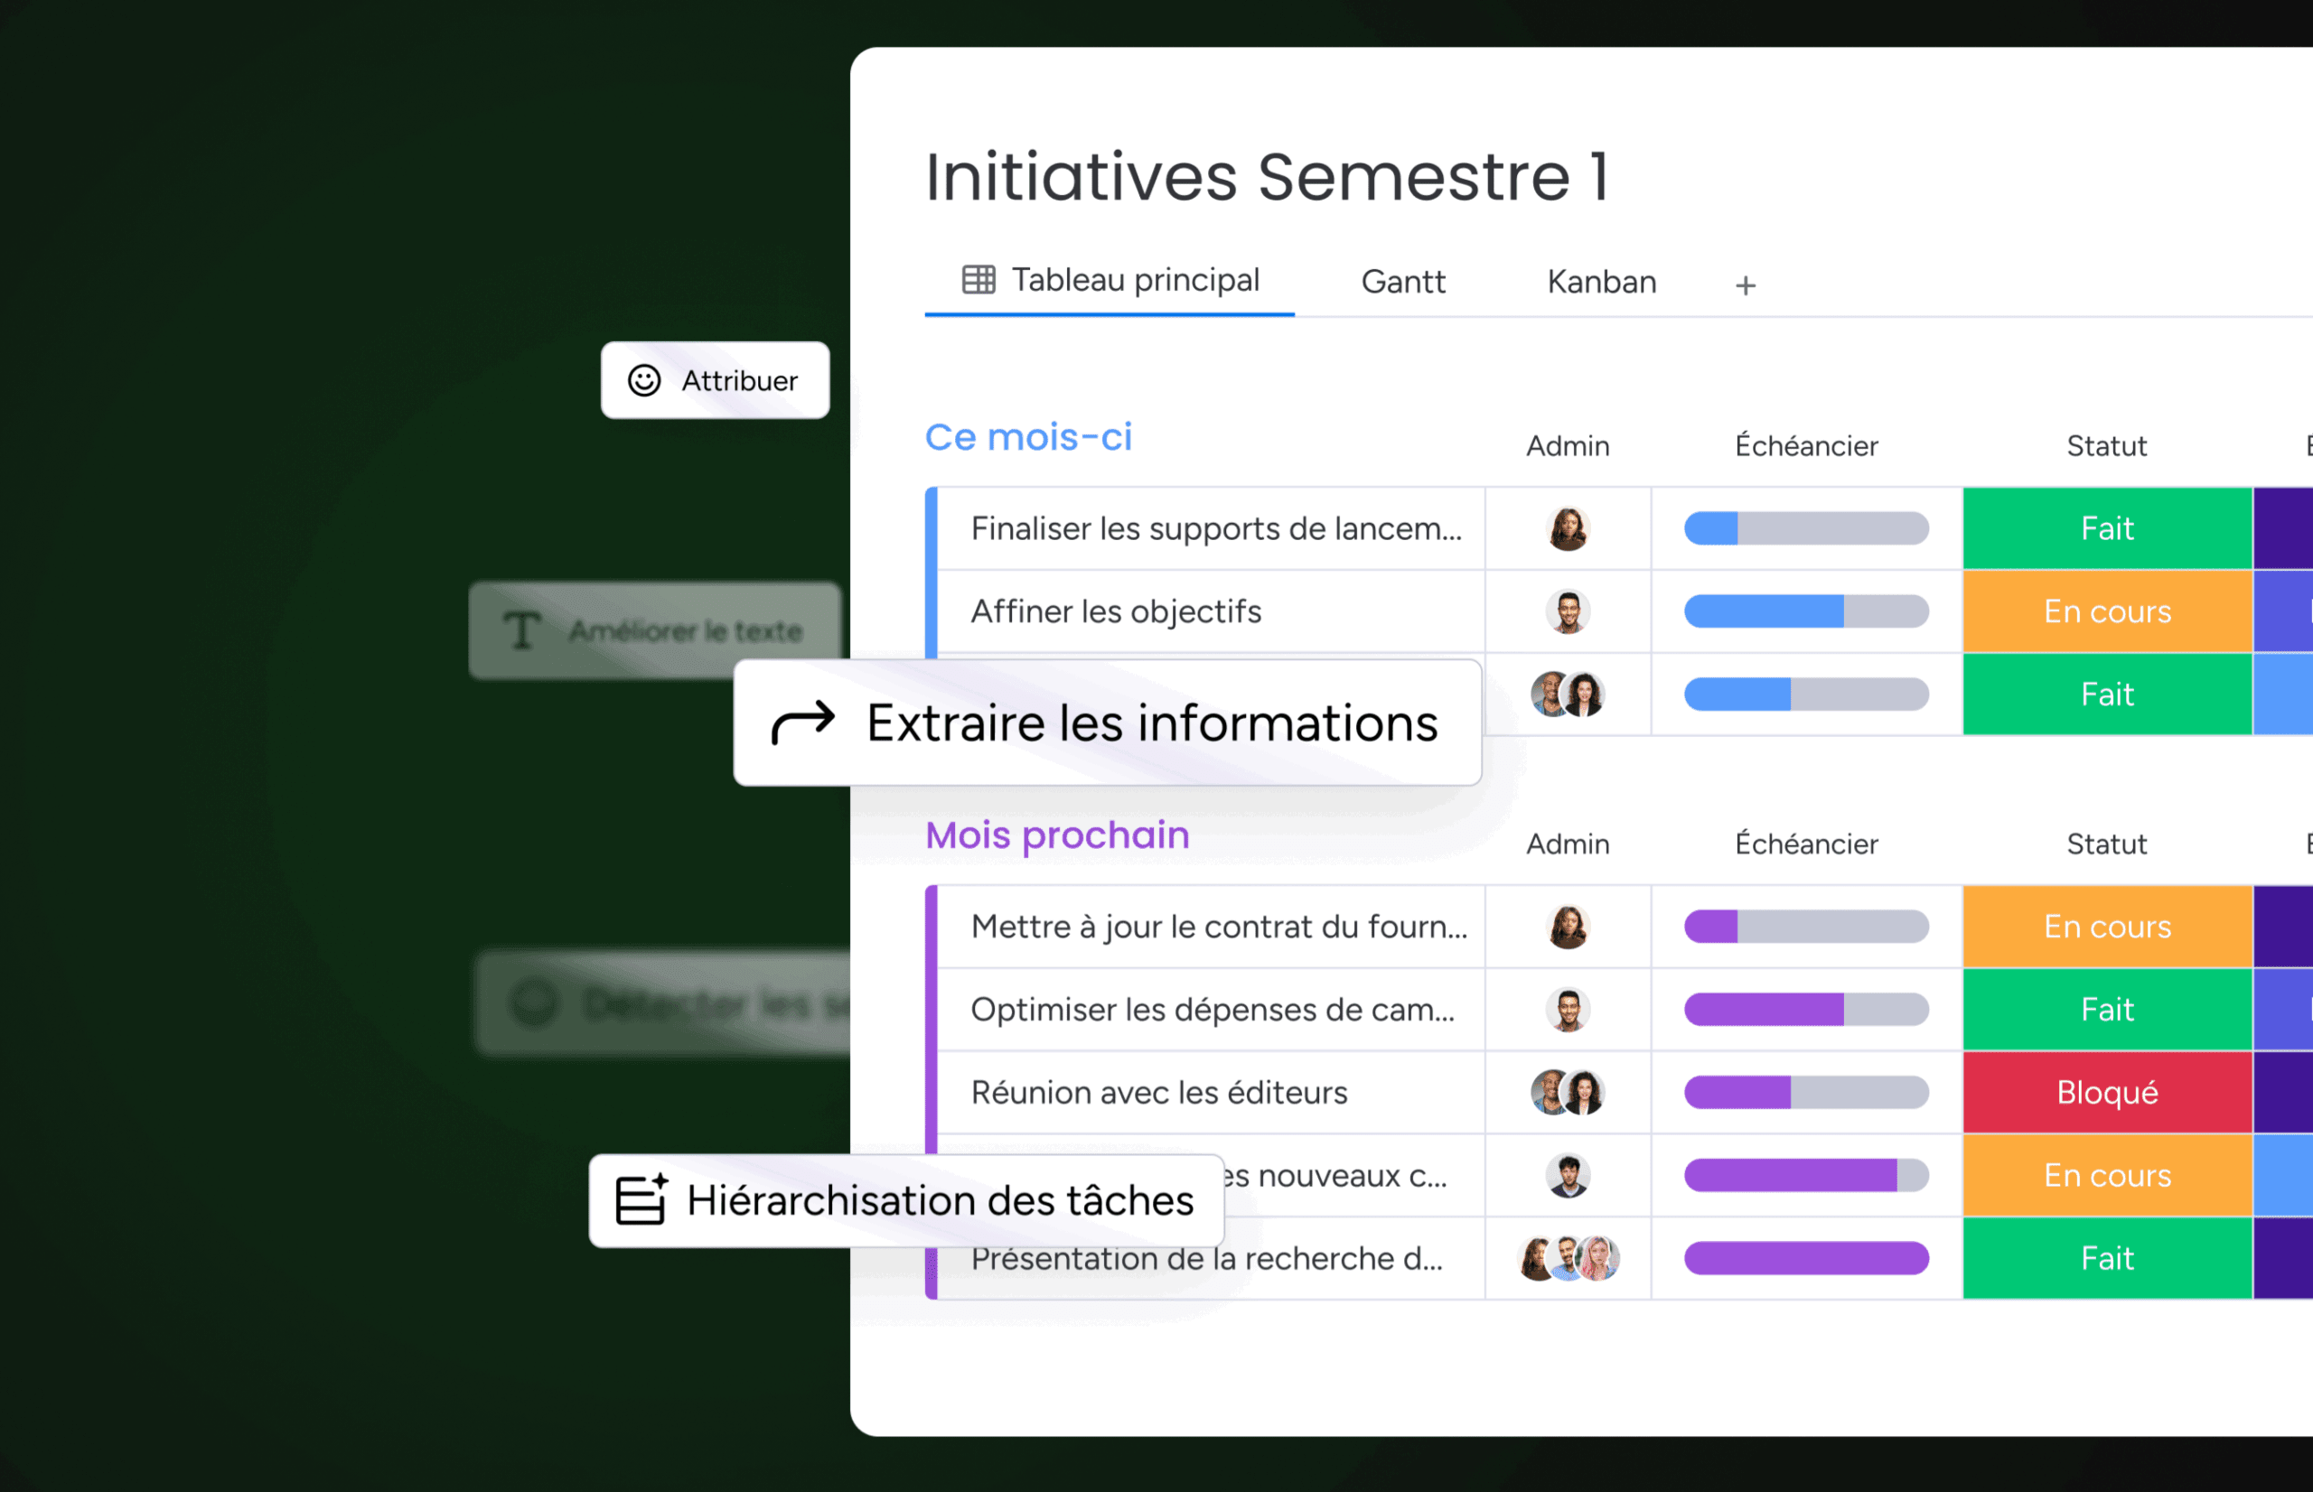Viewport: 2313px width, 1492px height.
Task: Click the Extraire les informations button
Action: [x=1109, y=722]
